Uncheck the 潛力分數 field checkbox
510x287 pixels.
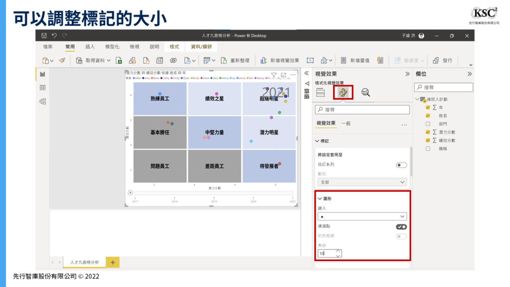pyautogui.click(x=428, y=132)
